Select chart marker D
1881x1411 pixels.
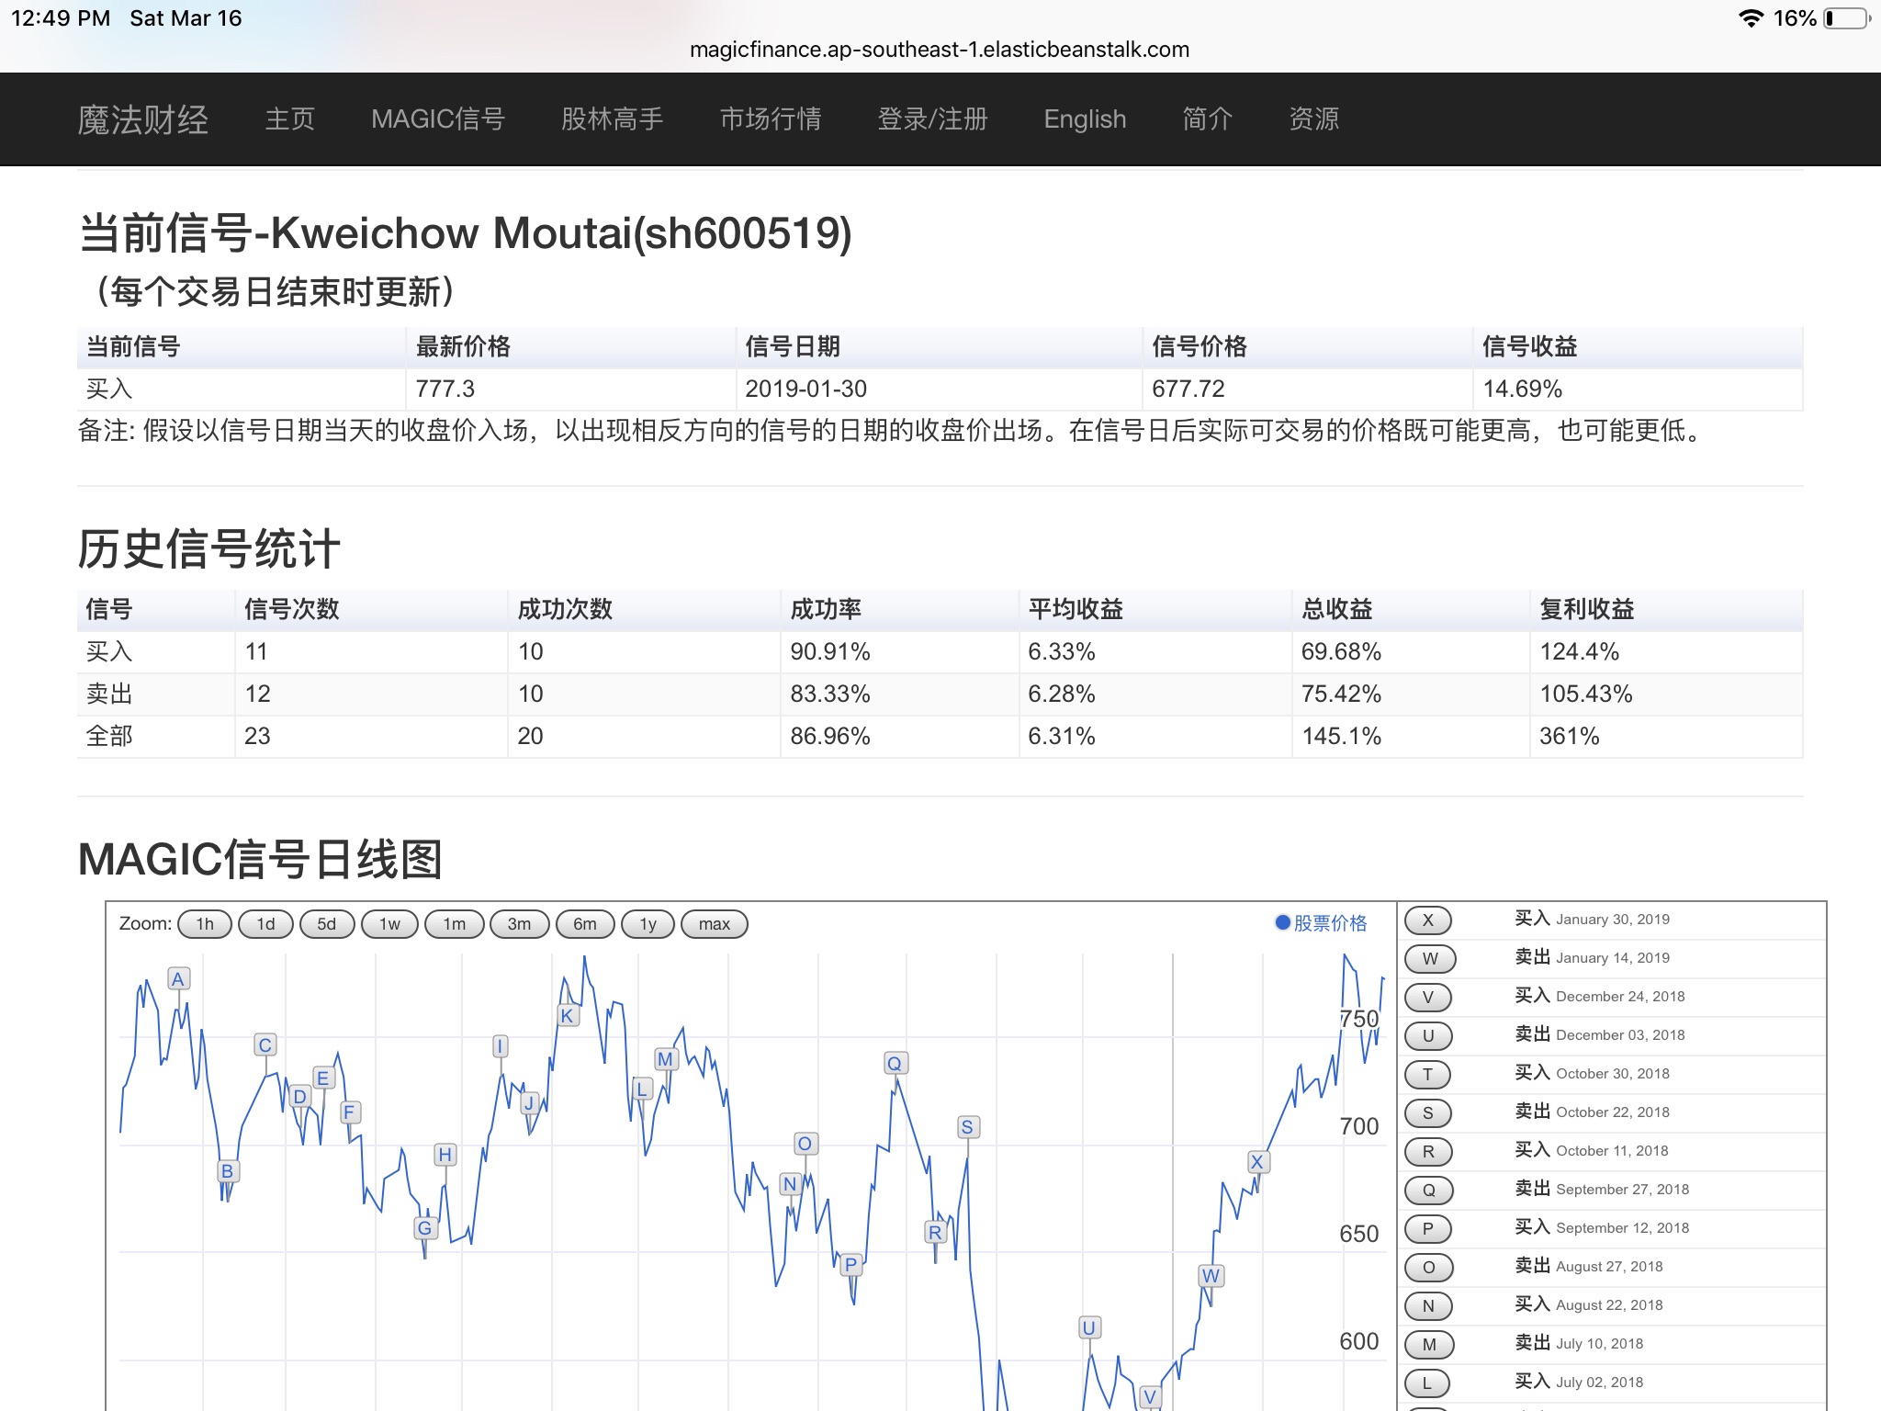tap(299, 1096)
